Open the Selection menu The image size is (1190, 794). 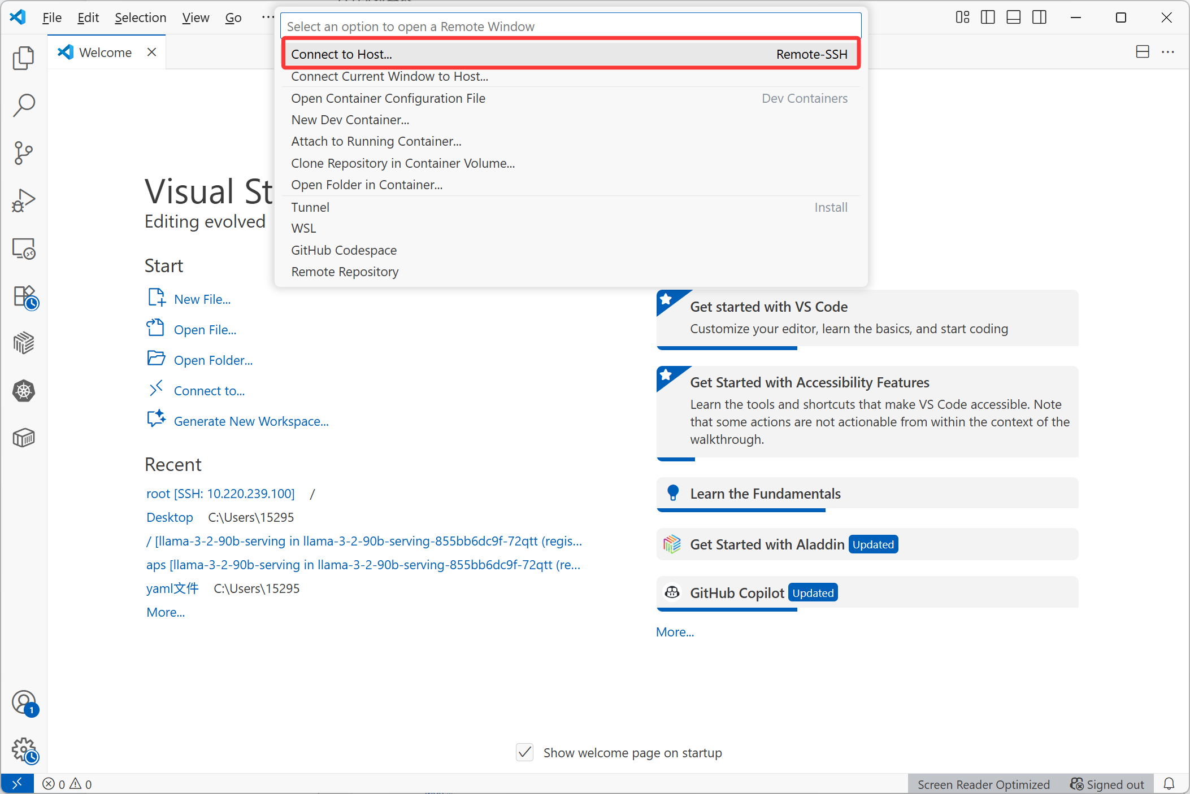(x=140, y=18)
